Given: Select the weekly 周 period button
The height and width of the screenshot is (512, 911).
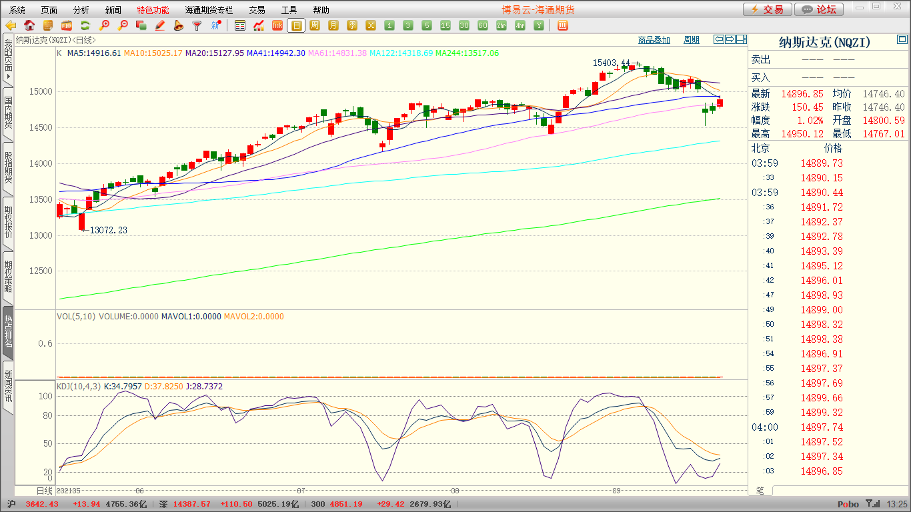Looking at the screenshot, I should tap(315, 25).
